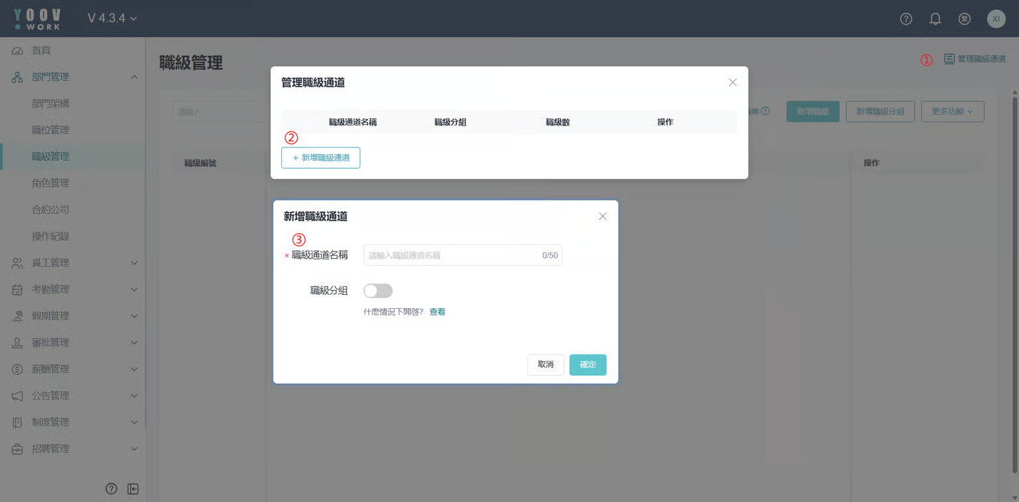The image size is (1019, 502).
Task: Click the 職級通道名稱 input field
Action: coord(451,255)
